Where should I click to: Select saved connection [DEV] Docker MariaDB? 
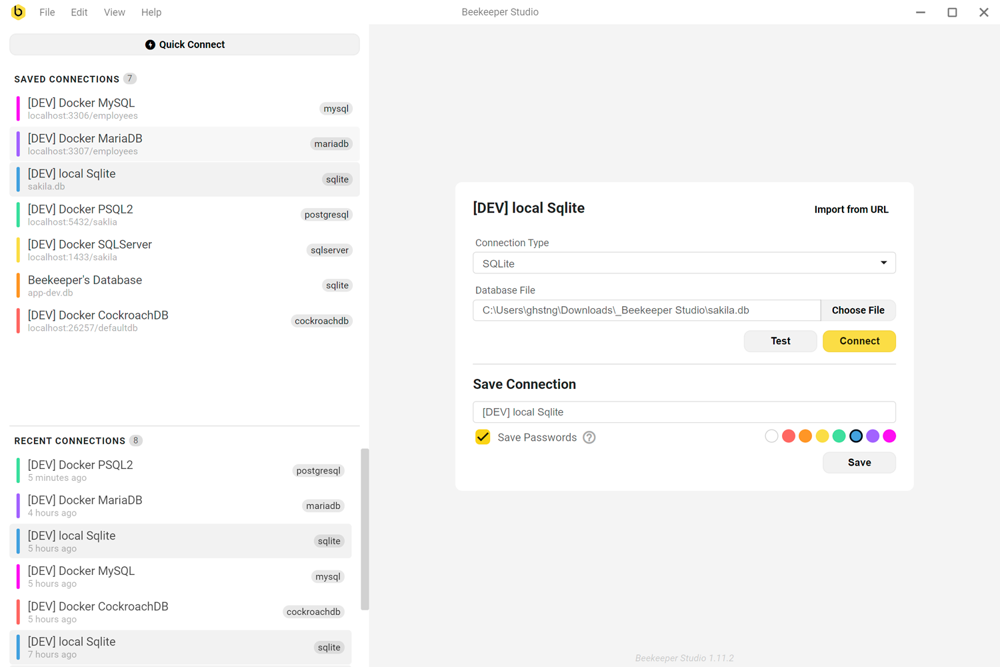185,144
